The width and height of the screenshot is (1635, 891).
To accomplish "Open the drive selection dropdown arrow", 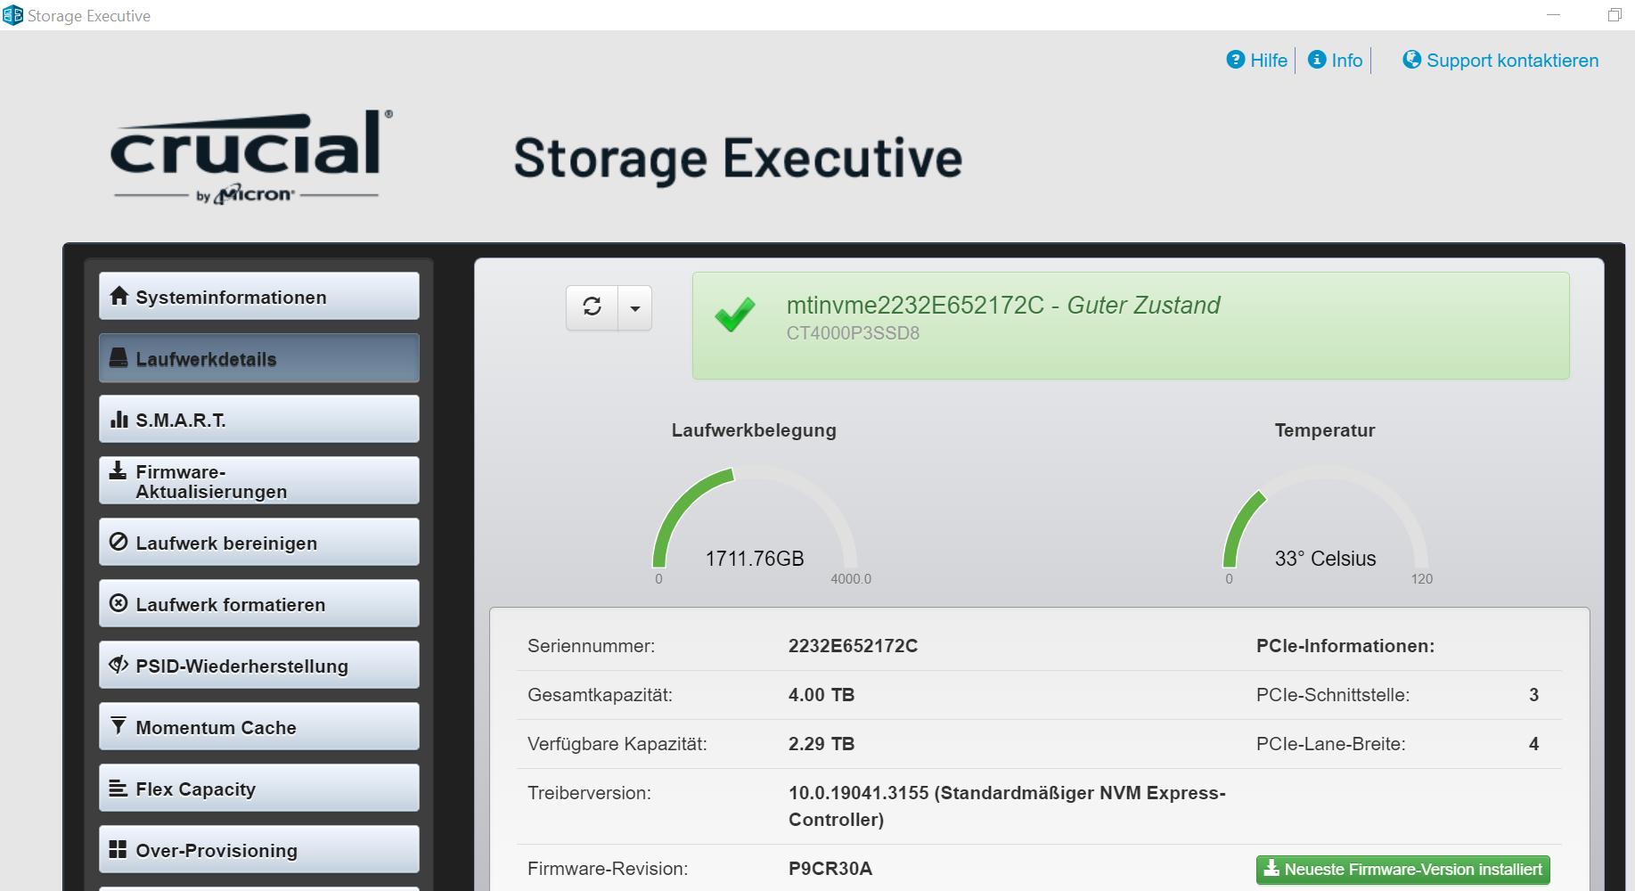I will tap(634, 307).
